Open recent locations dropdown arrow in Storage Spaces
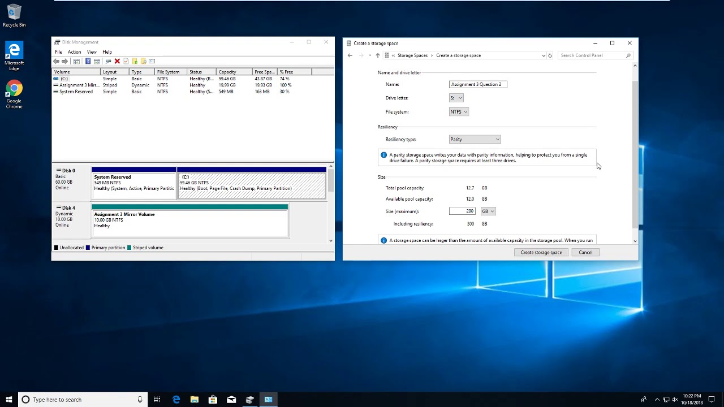 (370, 55)
